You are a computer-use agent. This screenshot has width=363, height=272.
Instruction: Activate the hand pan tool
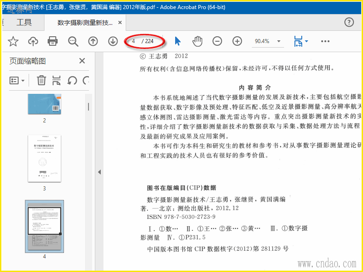197,41
